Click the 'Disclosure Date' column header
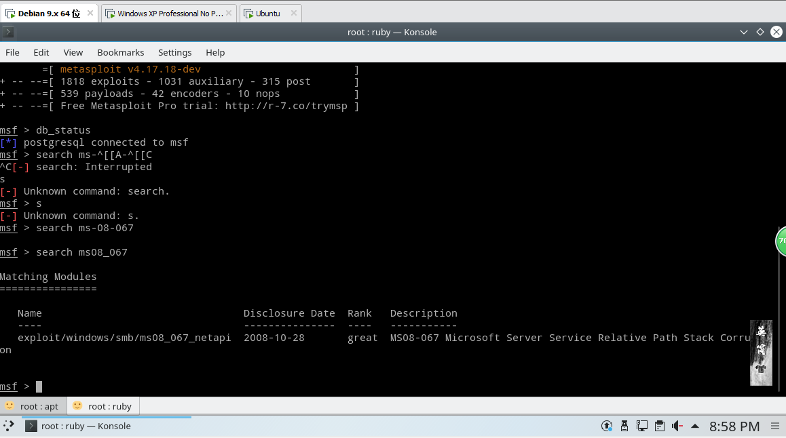 tap(289, 313)
